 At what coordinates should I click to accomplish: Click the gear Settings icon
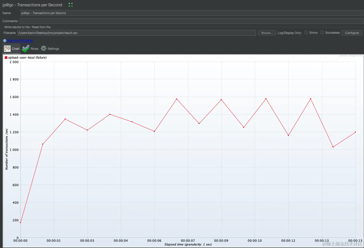pos(44,48)
